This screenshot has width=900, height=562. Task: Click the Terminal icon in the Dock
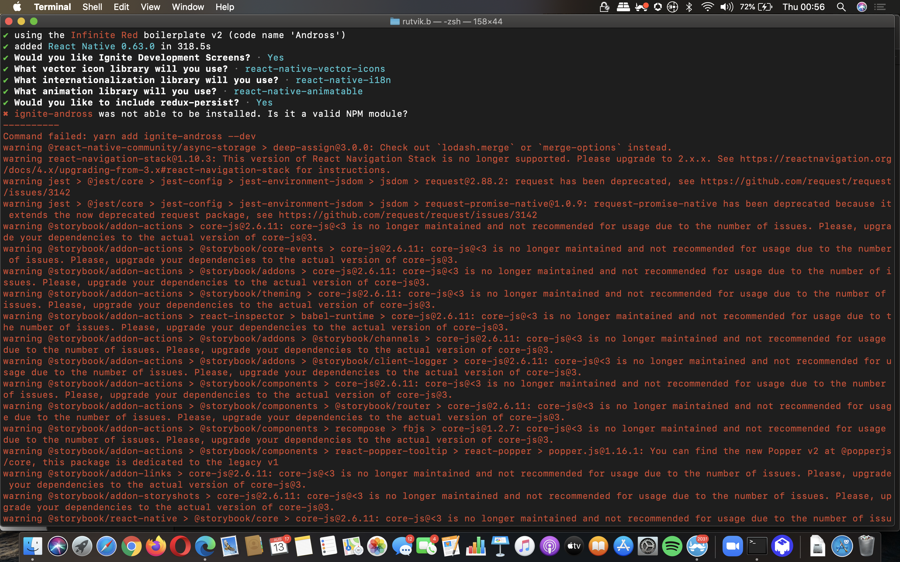pyautogui.click(x=757, y=546)
